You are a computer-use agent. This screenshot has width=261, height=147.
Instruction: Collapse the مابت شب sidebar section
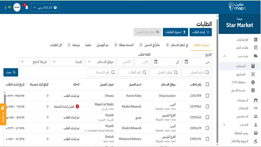[224, 56]
